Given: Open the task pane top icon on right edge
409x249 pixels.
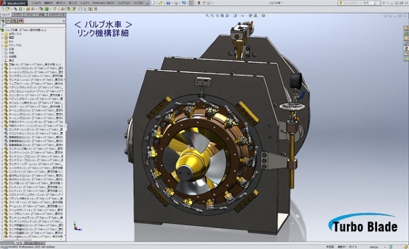Looking at the screenshot, I should [406, 28].
